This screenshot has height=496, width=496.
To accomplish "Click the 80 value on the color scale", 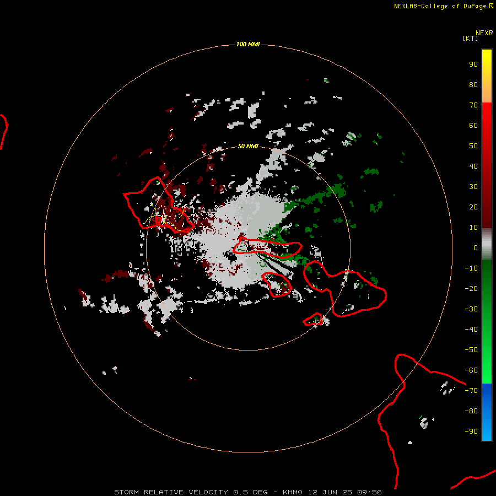I will click(473, 85).
